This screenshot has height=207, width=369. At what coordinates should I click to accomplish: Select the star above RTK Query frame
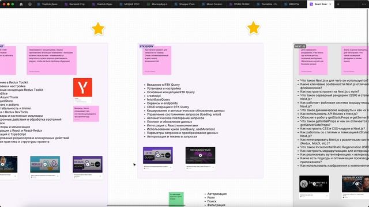pyautogui.click(x=253, y=28)
